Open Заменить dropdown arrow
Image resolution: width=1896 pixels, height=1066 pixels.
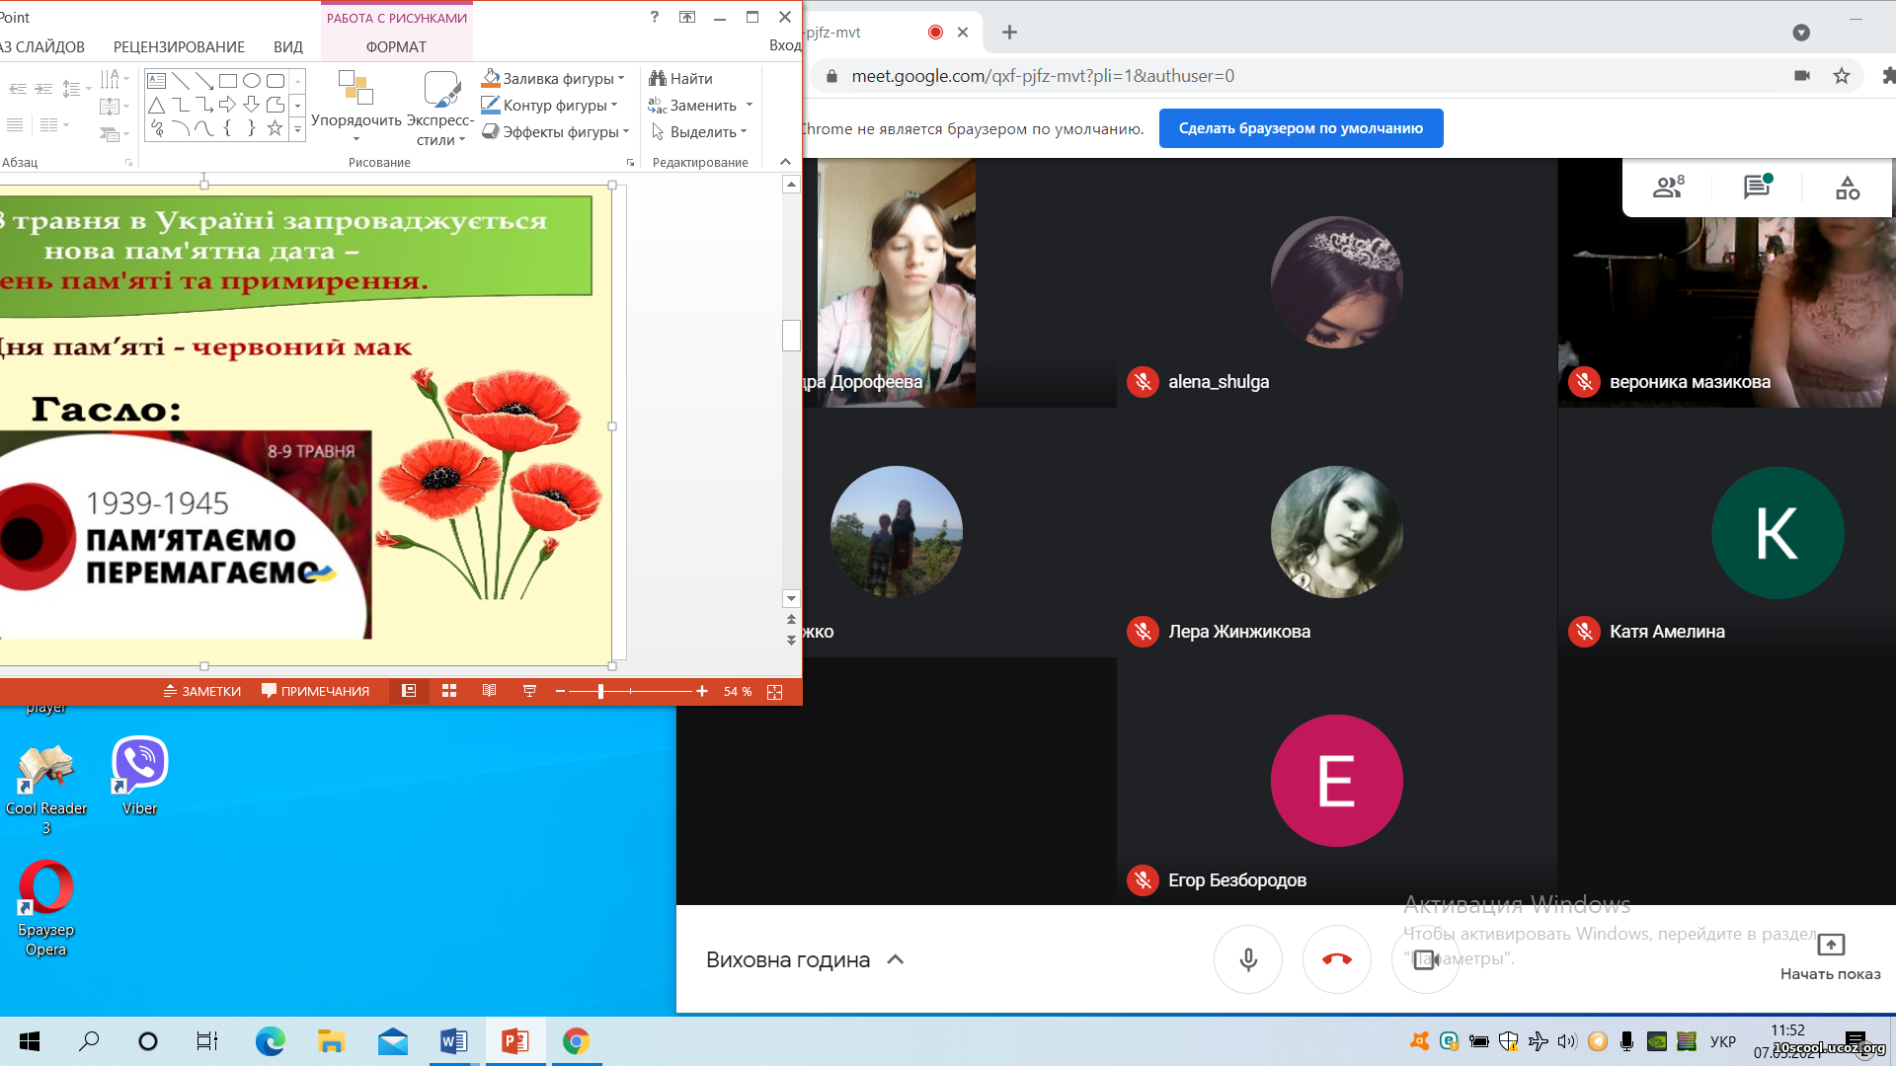pos(750,105)
